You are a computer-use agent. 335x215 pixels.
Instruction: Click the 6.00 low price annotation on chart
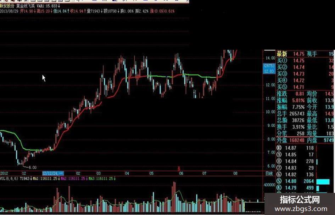[33, 168]
